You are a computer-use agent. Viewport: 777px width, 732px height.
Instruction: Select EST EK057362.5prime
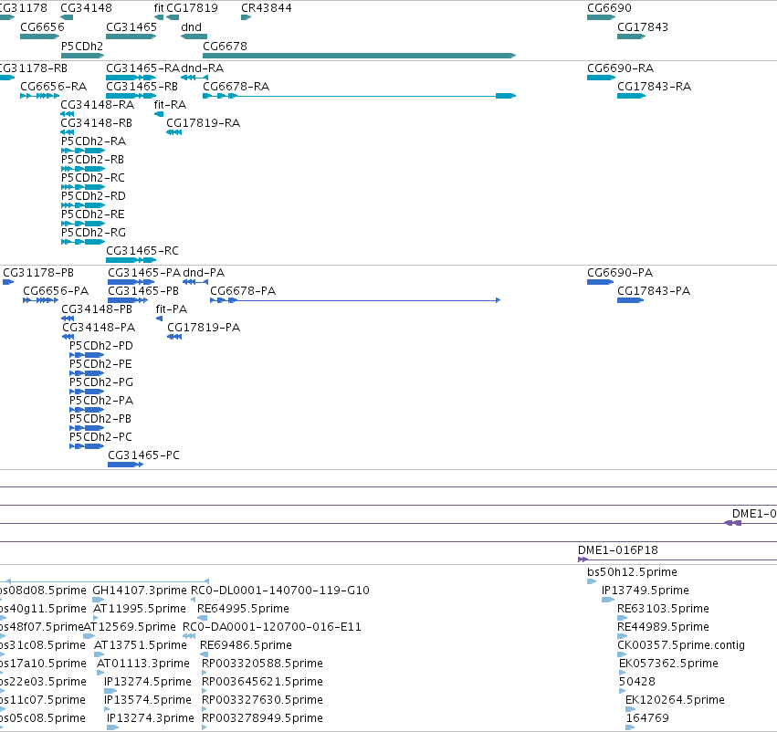coord(668,664)
